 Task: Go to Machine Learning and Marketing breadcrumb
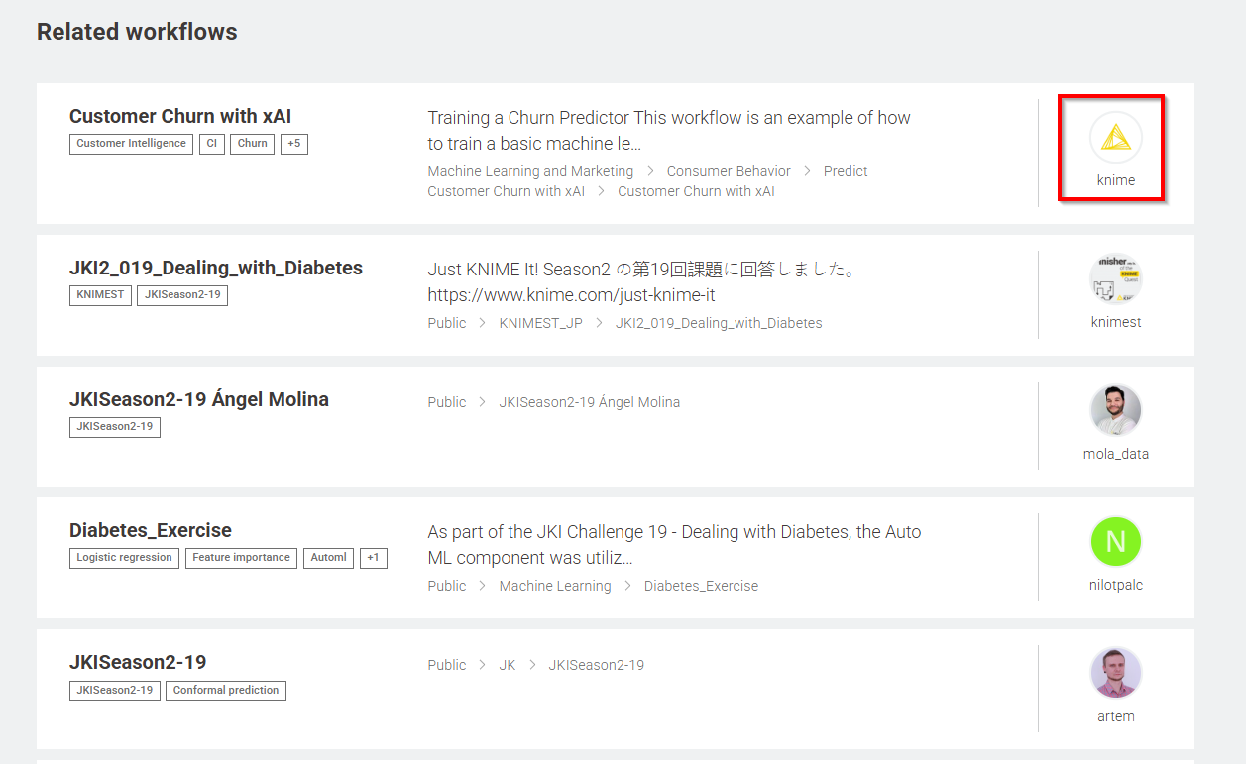coord(530,171)
